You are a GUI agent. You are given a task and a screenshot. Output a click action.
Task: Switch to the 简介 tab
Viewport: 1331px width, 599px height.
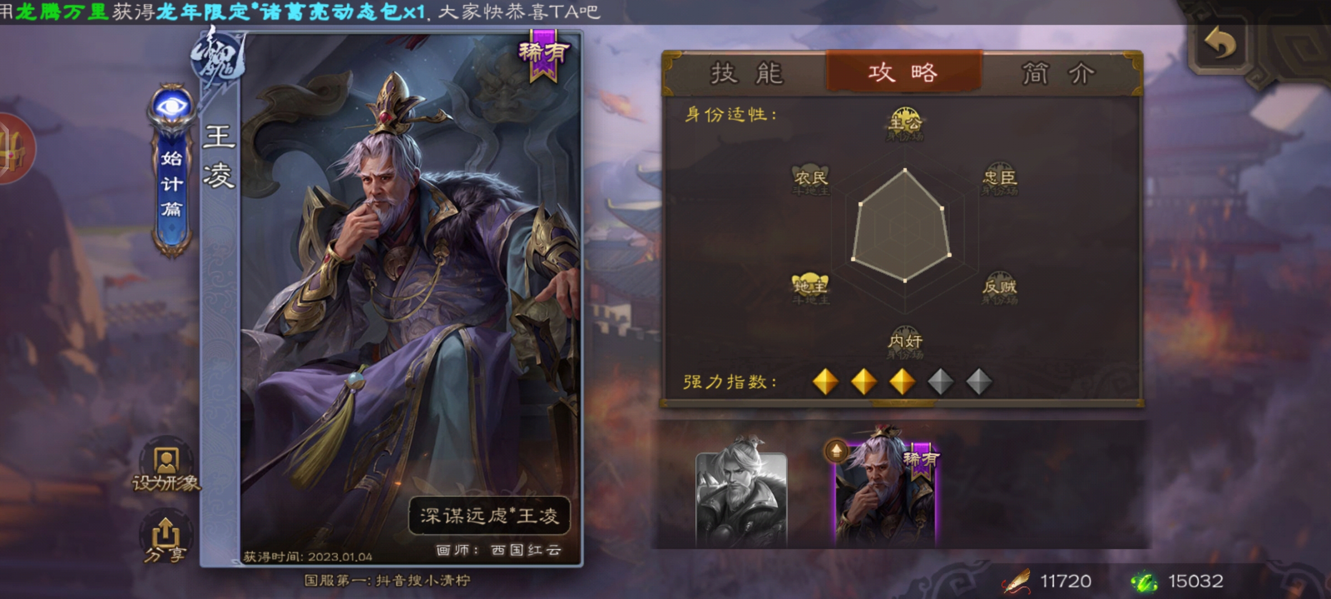coord(1058,73)
